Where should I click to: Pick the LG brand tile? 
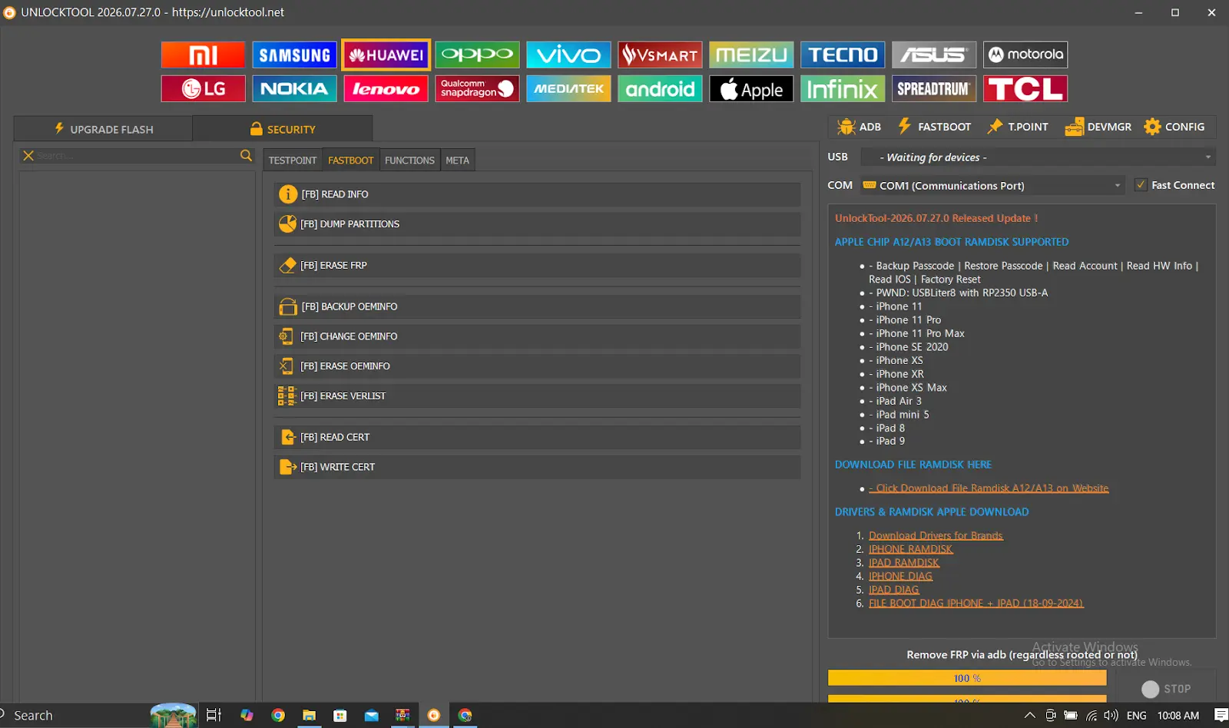pos(203,88)
